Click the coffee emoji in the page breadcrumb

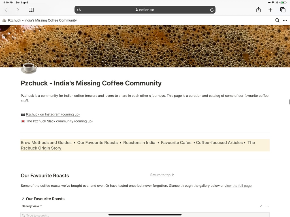4,20
